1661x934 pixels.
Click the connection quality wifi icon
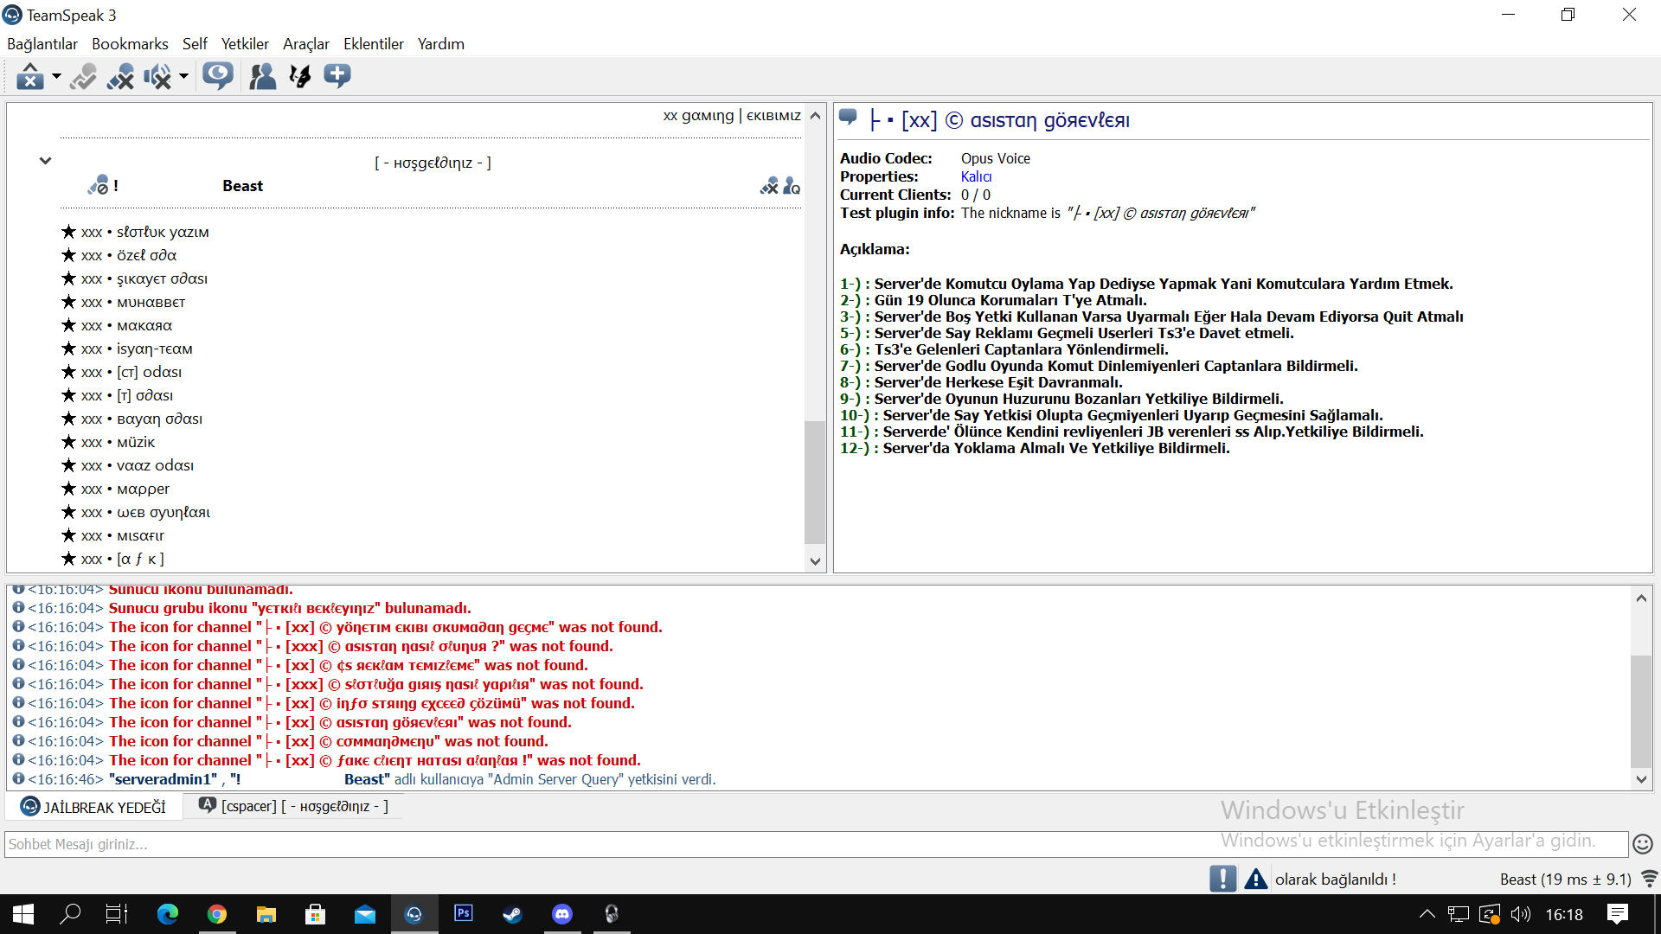(1649, 879)
